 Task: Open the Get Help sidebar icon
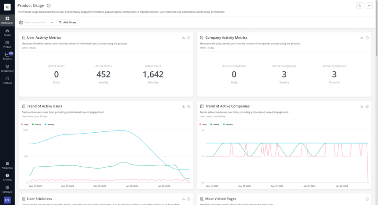pyautogui.click(x=7, y=177)
